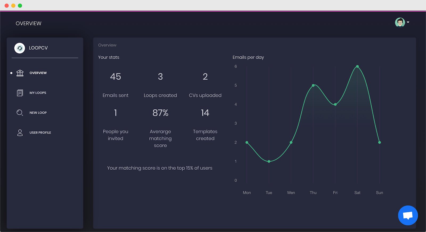Click the Saturday peak chart point

tap(357, 66)
